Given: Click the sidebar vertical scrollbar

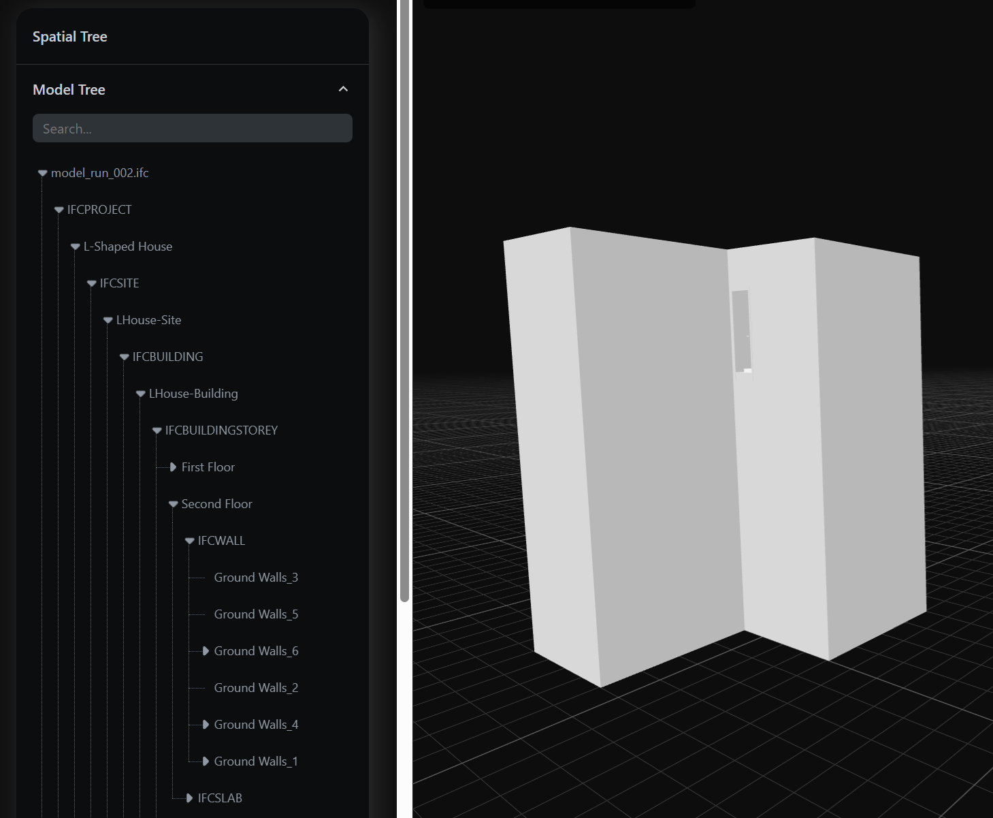Looking at the screenshot, I should [404, 300].
